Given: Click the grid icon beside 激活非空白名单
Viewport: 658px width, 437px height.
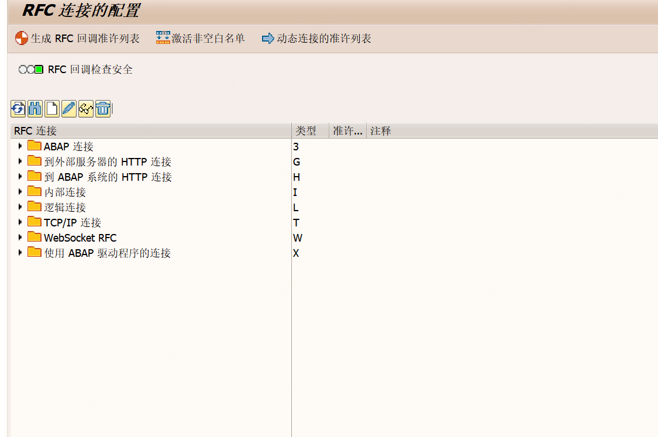Looking at the screenshot, I should [163, 37].
